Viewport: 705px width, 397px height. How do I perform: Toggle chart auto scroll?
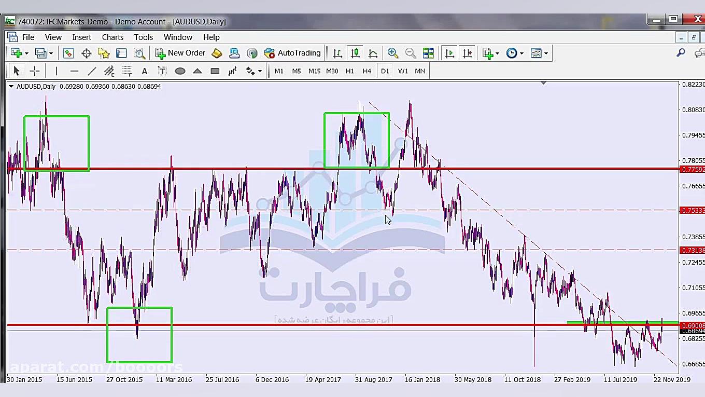pyautogui.click(x=449, y=53)
